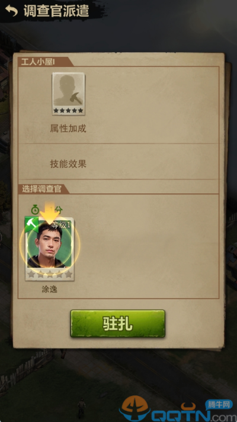Click the 涂逸 name label
The height and width of the screenshot is (422, 237).
49,290
